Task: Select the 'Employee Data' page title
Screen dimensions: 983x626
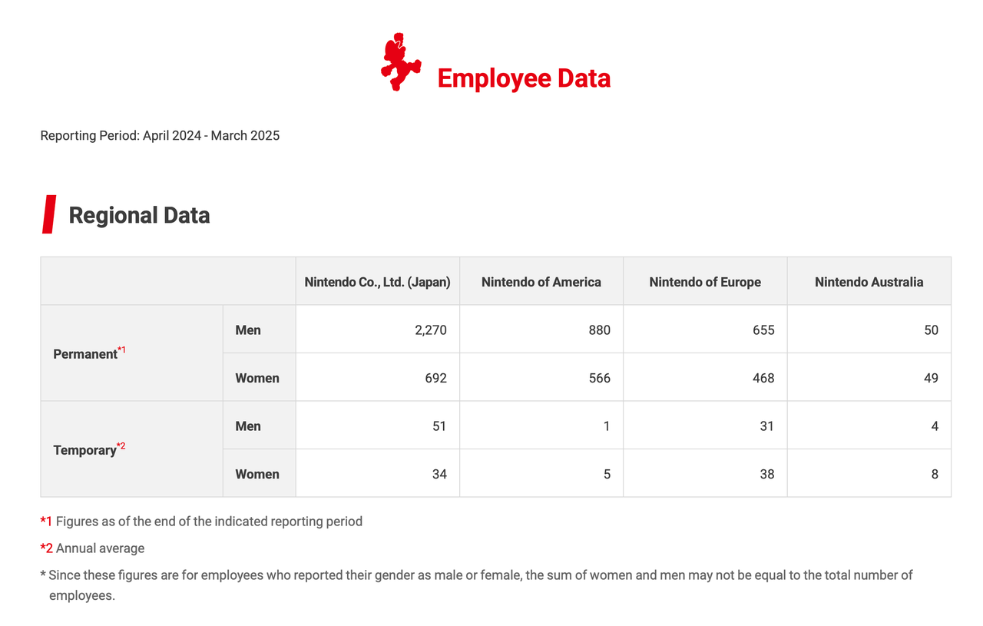Action: pyautogui.click(x=524, y=78)
